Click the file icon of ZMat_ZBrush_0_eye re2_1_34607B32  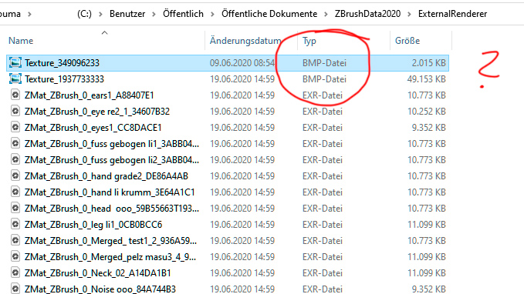point(15,111)
